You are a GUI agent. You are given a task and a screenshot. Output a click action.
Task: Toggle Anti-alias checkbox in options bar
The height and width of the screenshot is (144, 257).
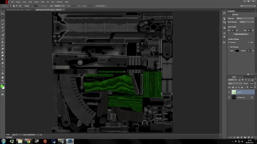pos(40,6)
